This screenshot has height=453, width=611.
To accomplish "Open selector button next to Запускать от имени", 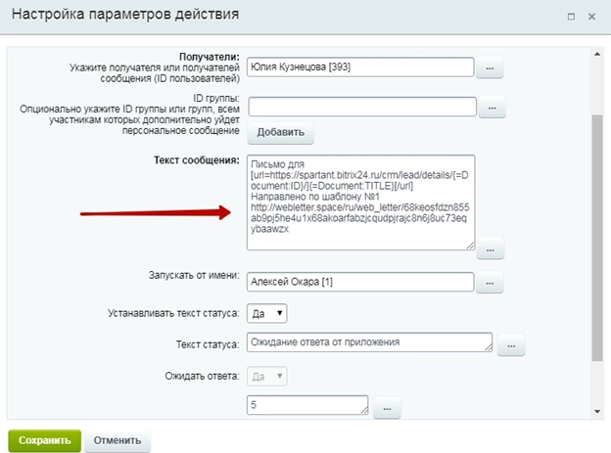I will pyautogui.click(x=490, y=283).
